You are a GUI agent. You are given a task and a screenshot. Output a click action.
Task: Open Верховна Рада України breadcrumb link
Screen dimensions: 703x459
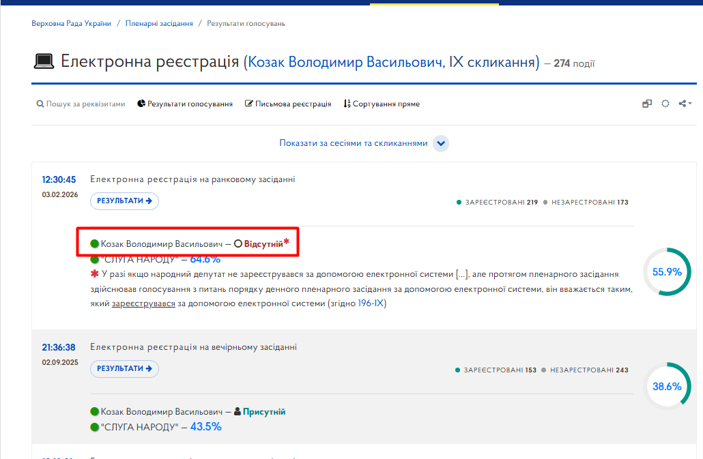tap(71, 23)
